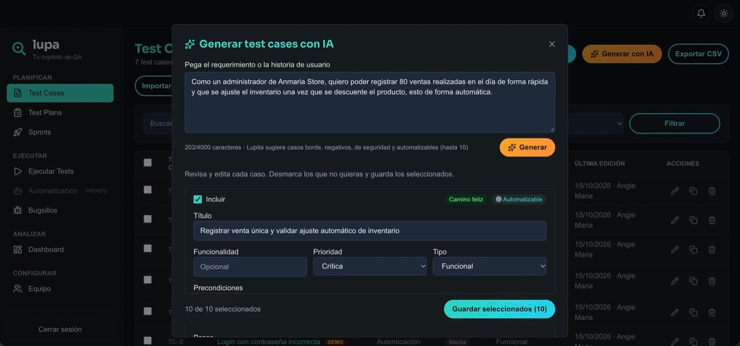Click the ACCIONES column header
Image resolution: width=740 pixels, height=346 pixels.
point(683,164)
